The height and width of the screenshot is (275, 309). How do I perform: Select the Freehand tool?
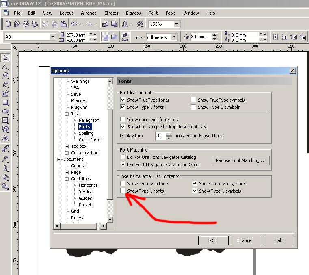coord(5,85)
